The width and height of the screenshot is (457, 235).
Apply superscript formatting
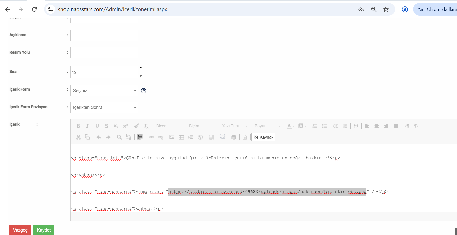pyautogui.click(x=125, y=126)
